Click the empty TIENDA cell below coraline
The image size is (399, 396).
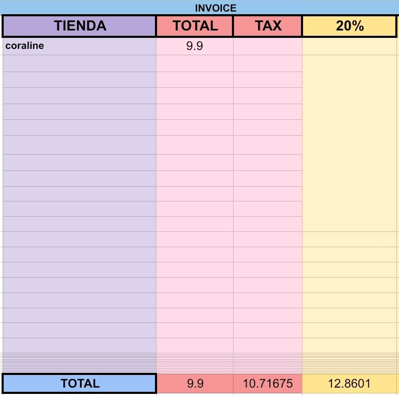click(x=80, y=64)
